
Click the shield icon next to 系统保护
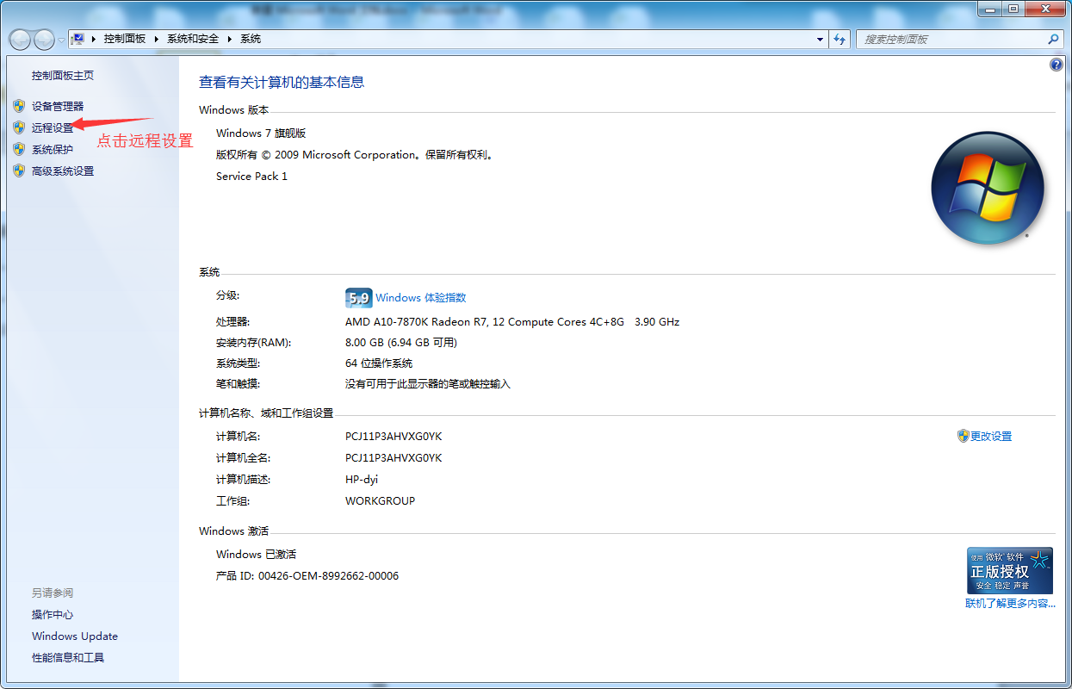point(19,149)
